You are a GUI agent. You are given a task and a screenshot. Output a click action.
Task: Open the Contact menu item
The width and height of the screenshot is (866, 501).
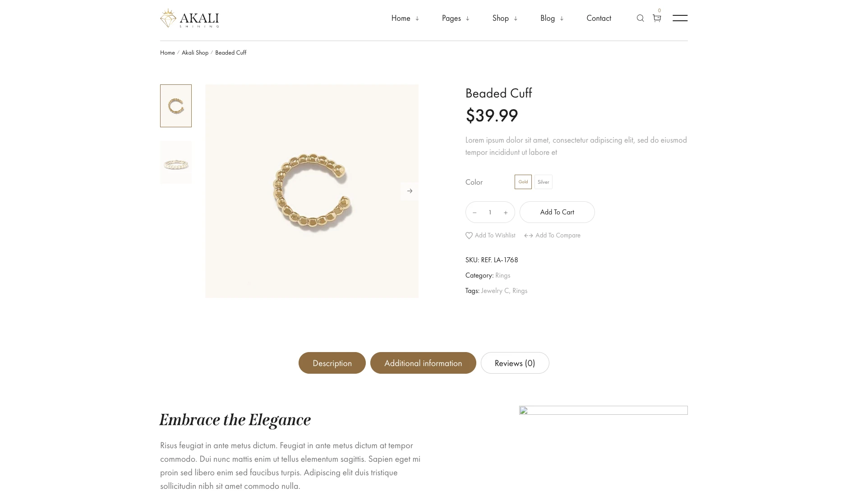599,18
